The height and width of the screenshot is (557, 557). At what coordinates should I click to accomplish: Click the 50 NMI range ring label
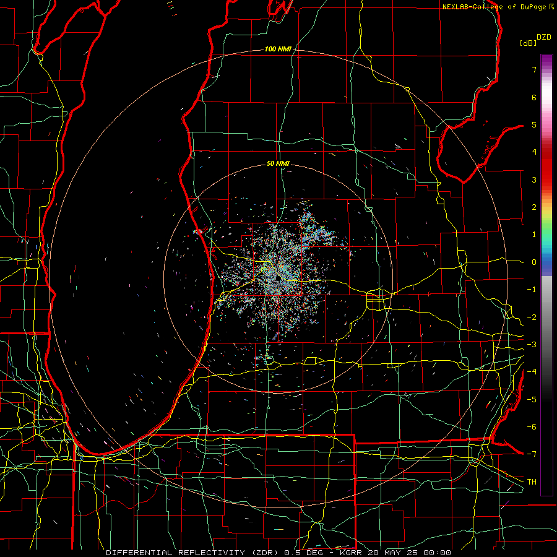[x=278, y=163]
